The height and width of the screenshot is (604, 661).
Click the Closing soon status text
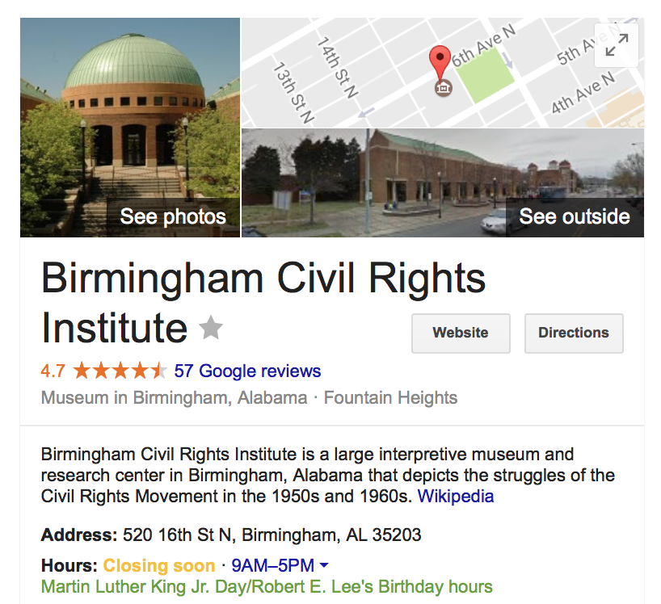pos(159,565)
